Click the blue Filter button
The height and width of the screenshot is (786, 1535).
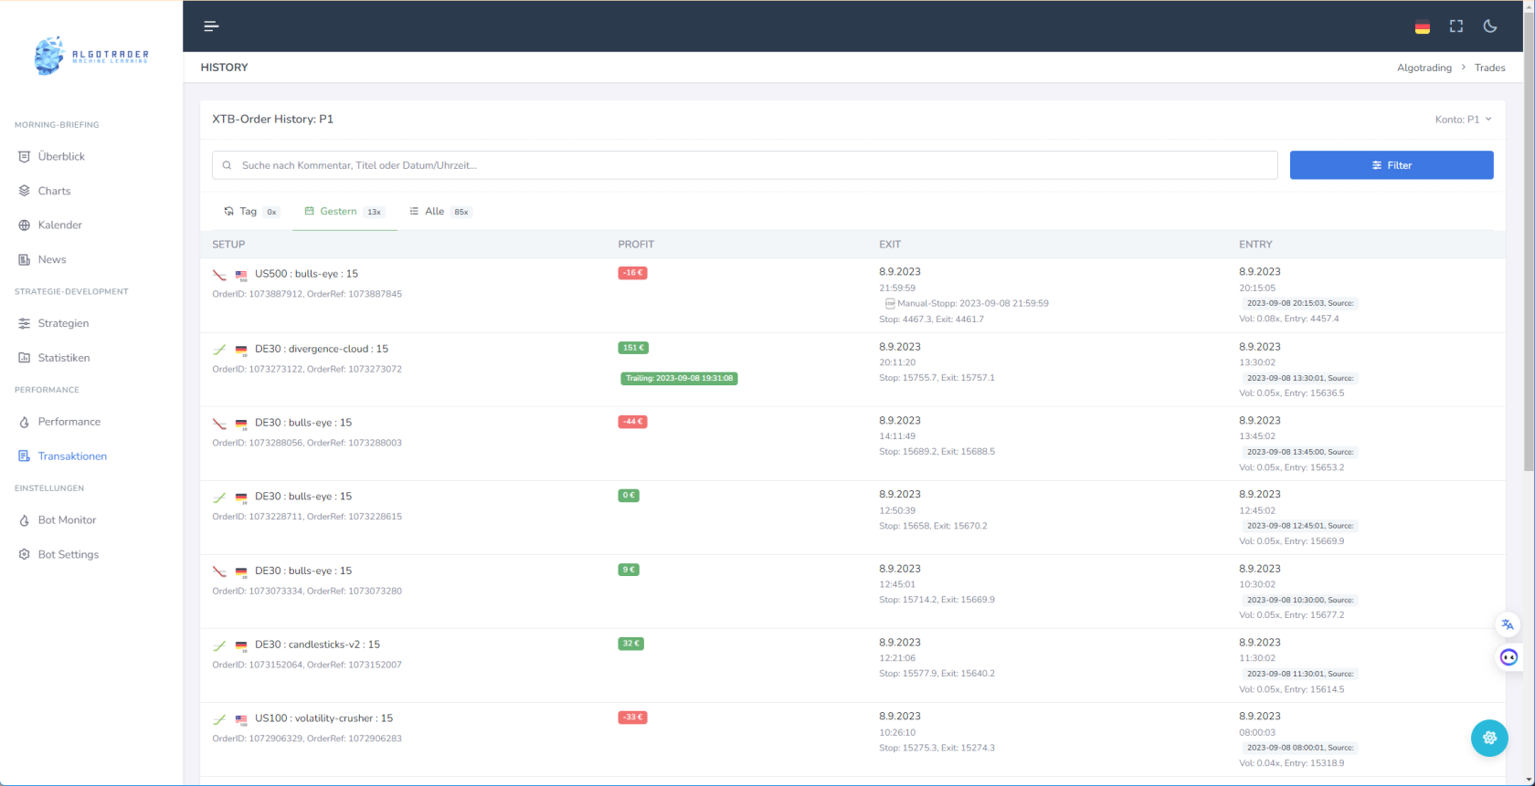(1392, 165)
